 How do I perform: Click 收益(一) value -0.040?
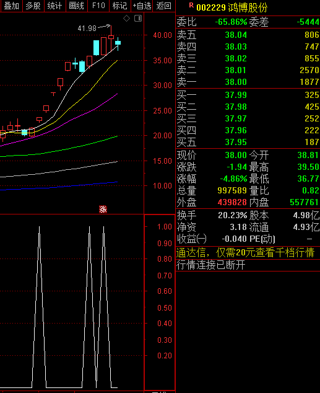(x=234, y=239)
